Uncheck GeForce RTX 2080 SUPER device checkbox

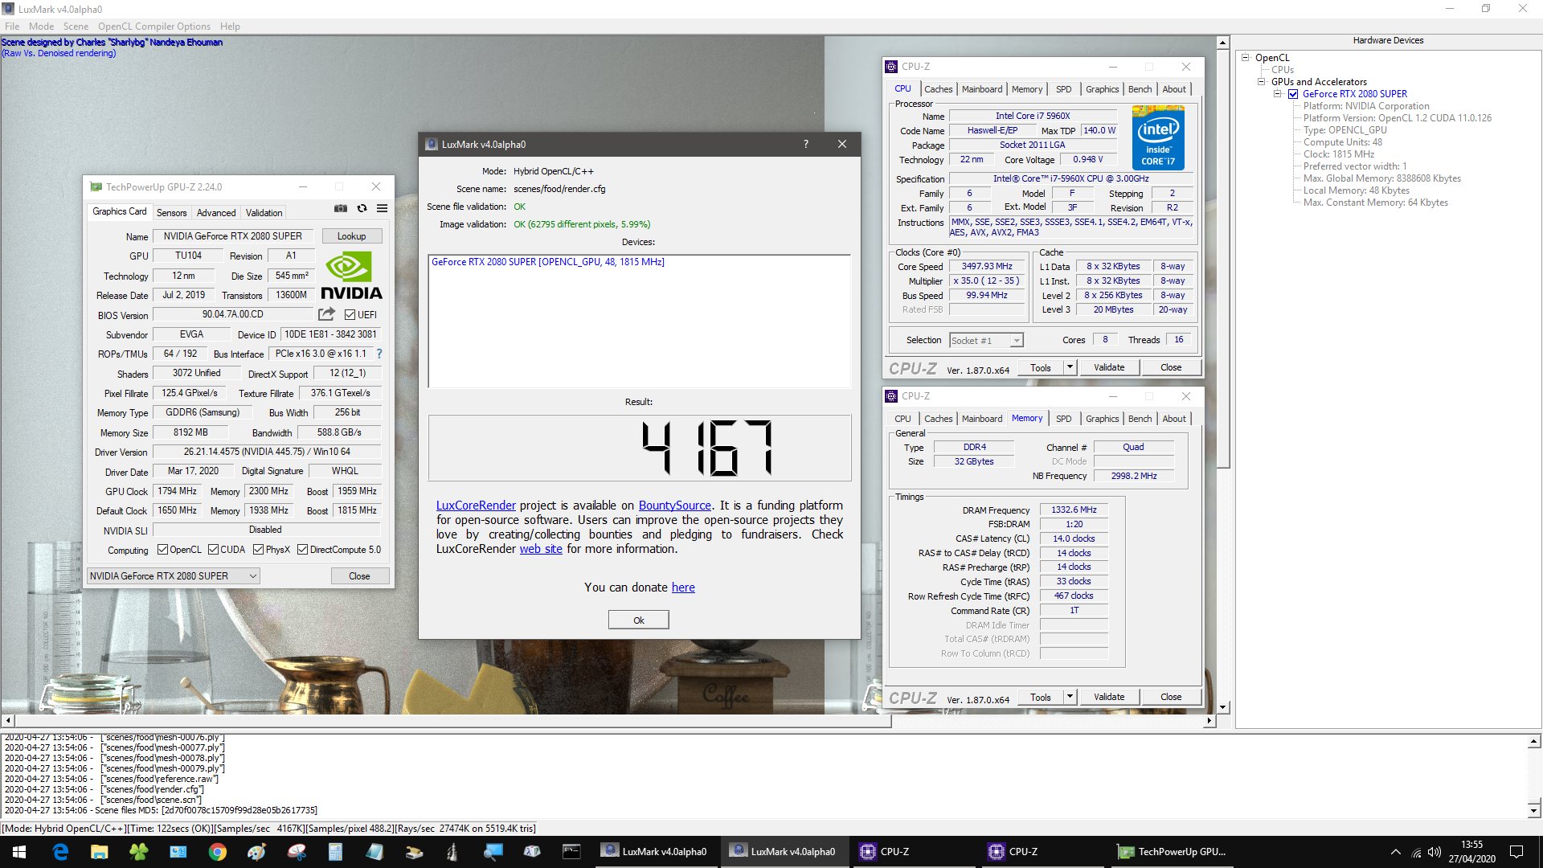point(1293,94)
